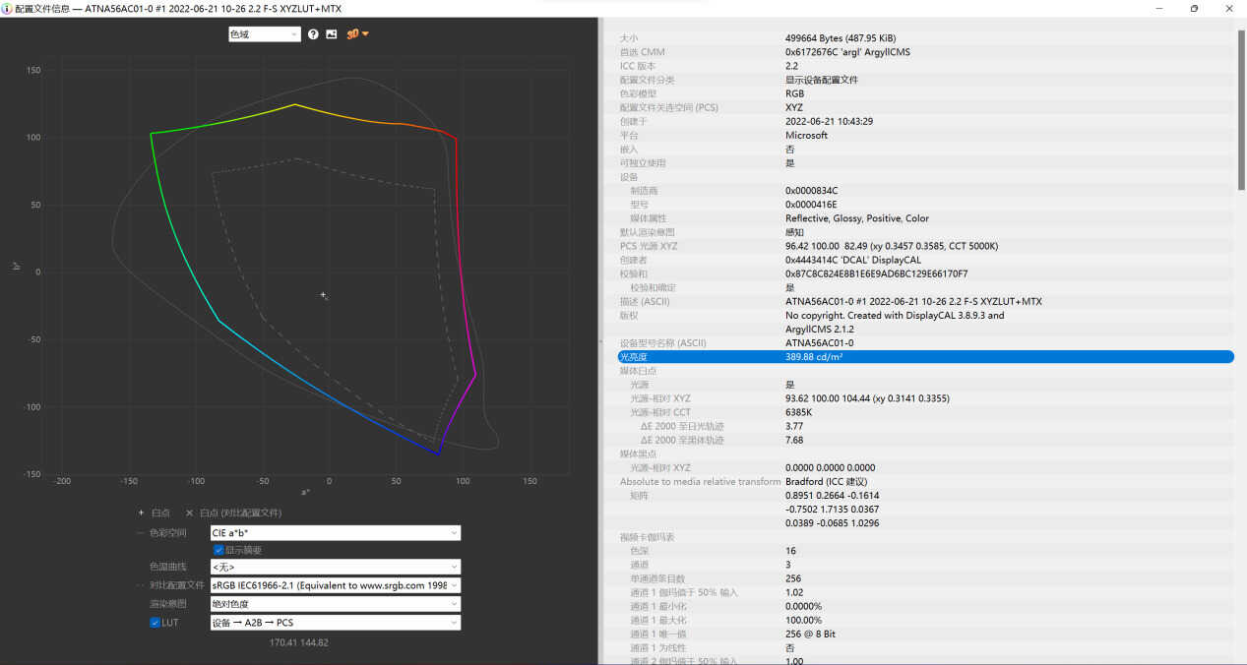
Task: Expand the sRGB IEC61966-2.1 comparison profile dropdown
Action: (335, 585)
